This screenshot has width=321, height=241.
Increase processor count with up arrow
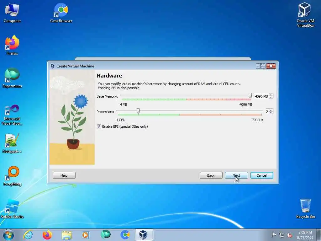pos(271,110)
